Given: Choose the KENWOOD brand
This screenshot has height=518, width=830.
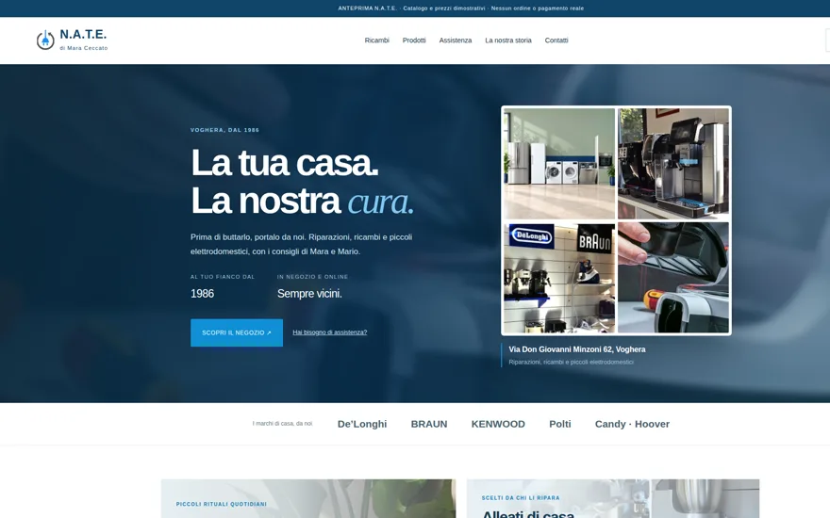Looking at the screenshot, I should tap(498, 424).
